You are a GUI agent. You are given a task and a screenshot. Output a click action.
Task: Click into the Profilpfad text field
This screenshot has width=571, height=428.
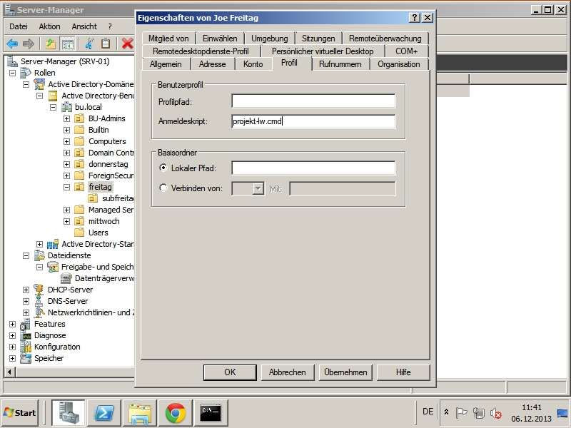pyautogui.click(x=313, y=101)
